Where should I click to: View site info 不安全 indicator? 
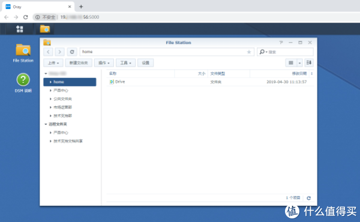click(45, 17)
